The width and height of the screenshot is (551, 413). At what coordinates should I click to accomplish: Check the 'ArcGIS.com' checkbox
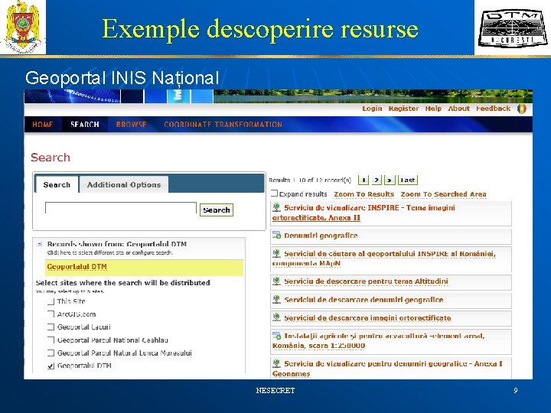51,314
